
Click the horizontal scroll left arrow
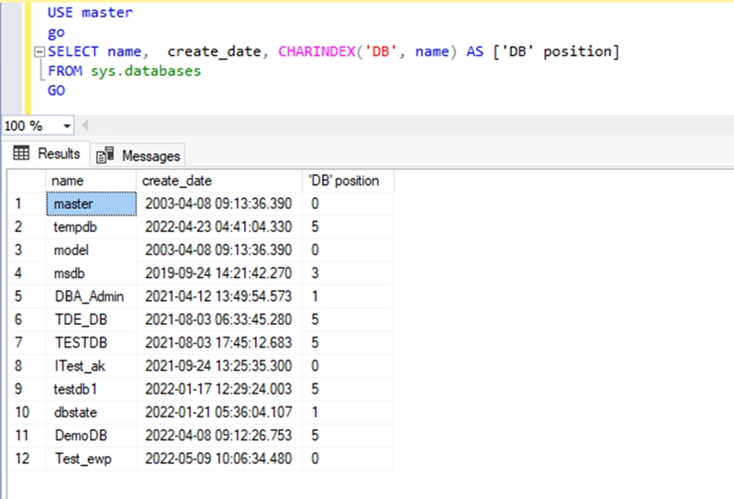coord(84,126)
